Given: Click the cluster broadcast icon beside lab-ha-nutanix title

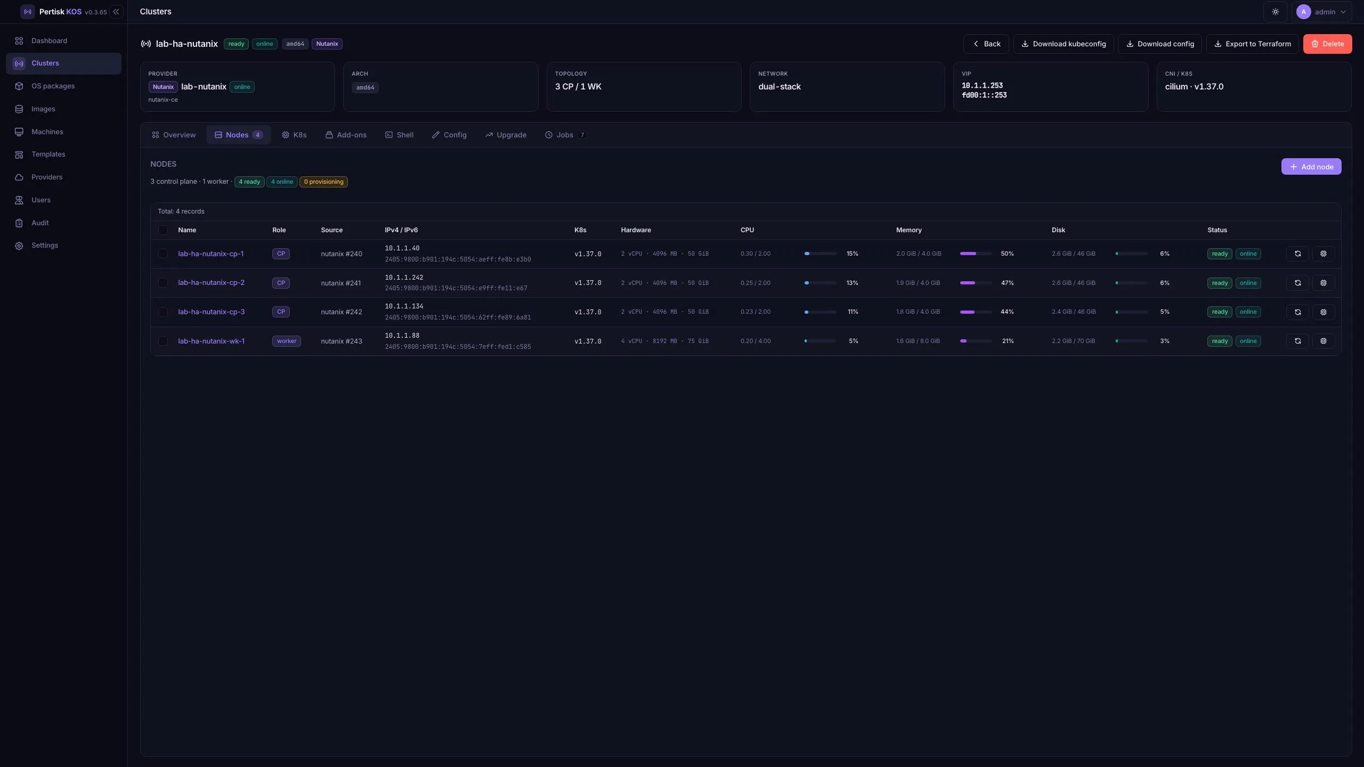Looking at the screenshot, I should (x=145, y=44).
